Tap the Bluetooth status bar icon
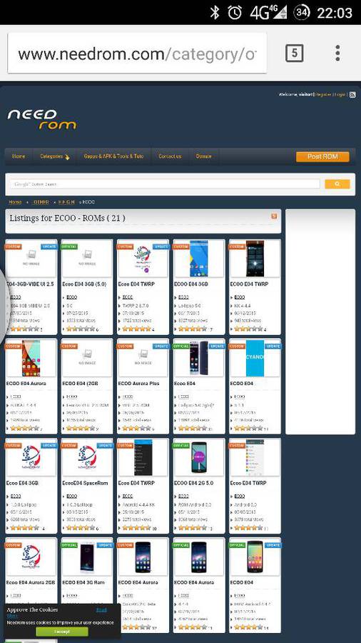 tap(215, 12)
